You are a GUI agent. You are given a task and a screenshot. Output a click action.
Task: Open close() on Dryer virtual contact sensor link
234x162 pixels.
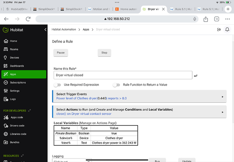point(84,114)
